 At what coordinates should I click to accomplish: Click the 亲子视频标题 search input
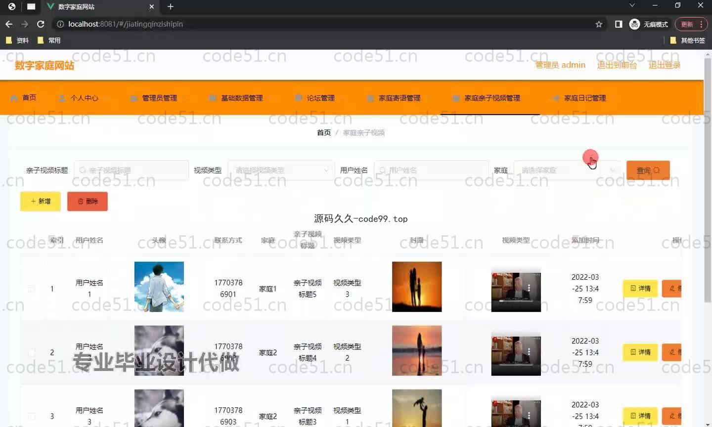(x=131, y=170)
